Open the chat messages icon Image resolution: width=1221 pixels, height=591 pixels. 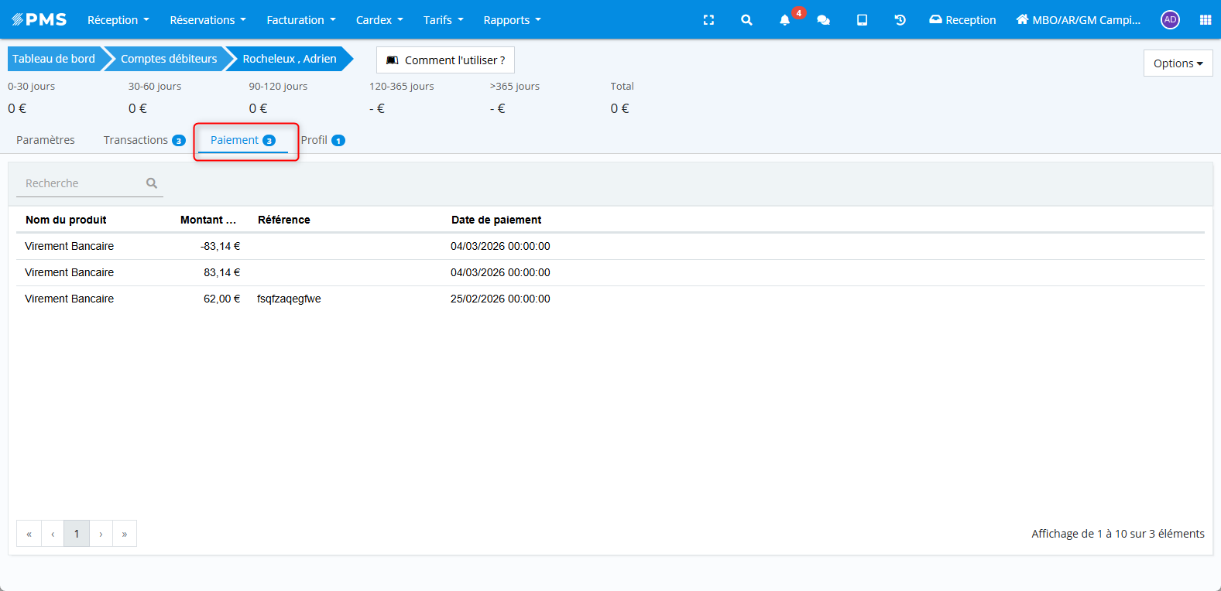tap(823, 20)
